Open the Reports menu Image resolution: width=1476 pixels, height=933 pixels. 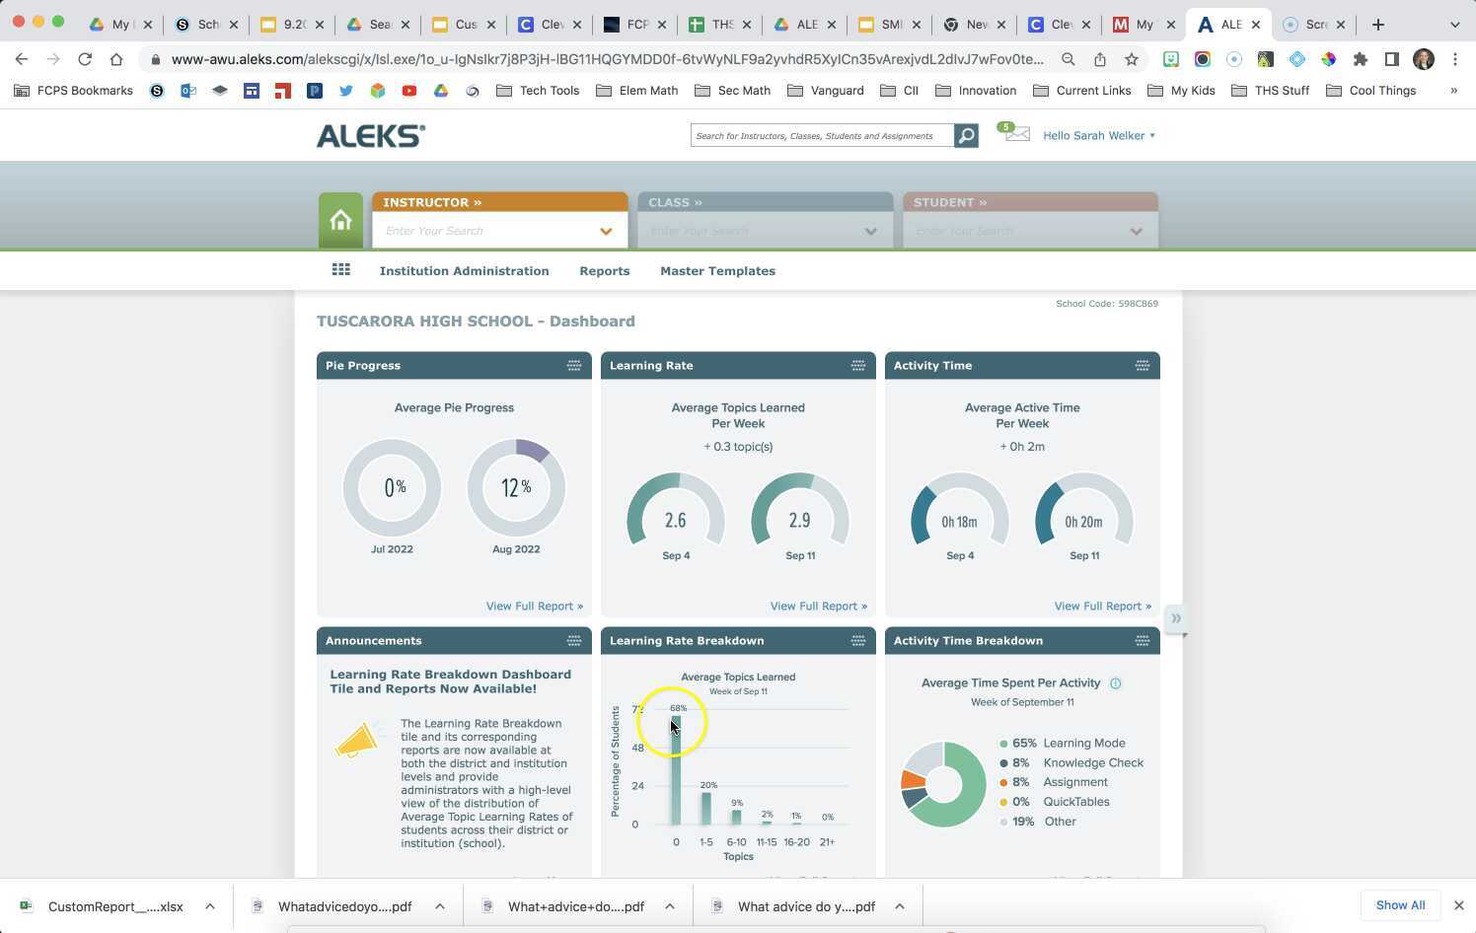coord(605,270)
